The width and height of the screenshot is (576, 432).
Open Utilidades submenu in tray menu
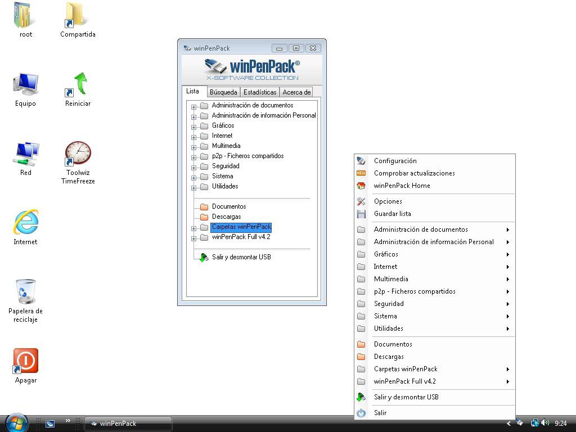click(434, 328)
